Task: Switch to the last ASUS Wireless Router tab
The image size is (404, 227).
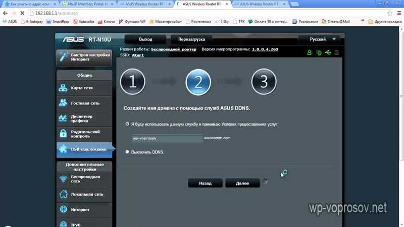Action: pos(260,4)
